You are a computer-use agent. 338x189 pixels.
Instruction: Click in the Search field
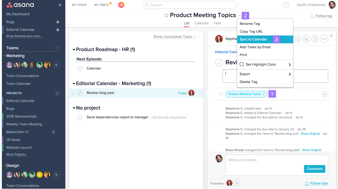tap(190, 5)
